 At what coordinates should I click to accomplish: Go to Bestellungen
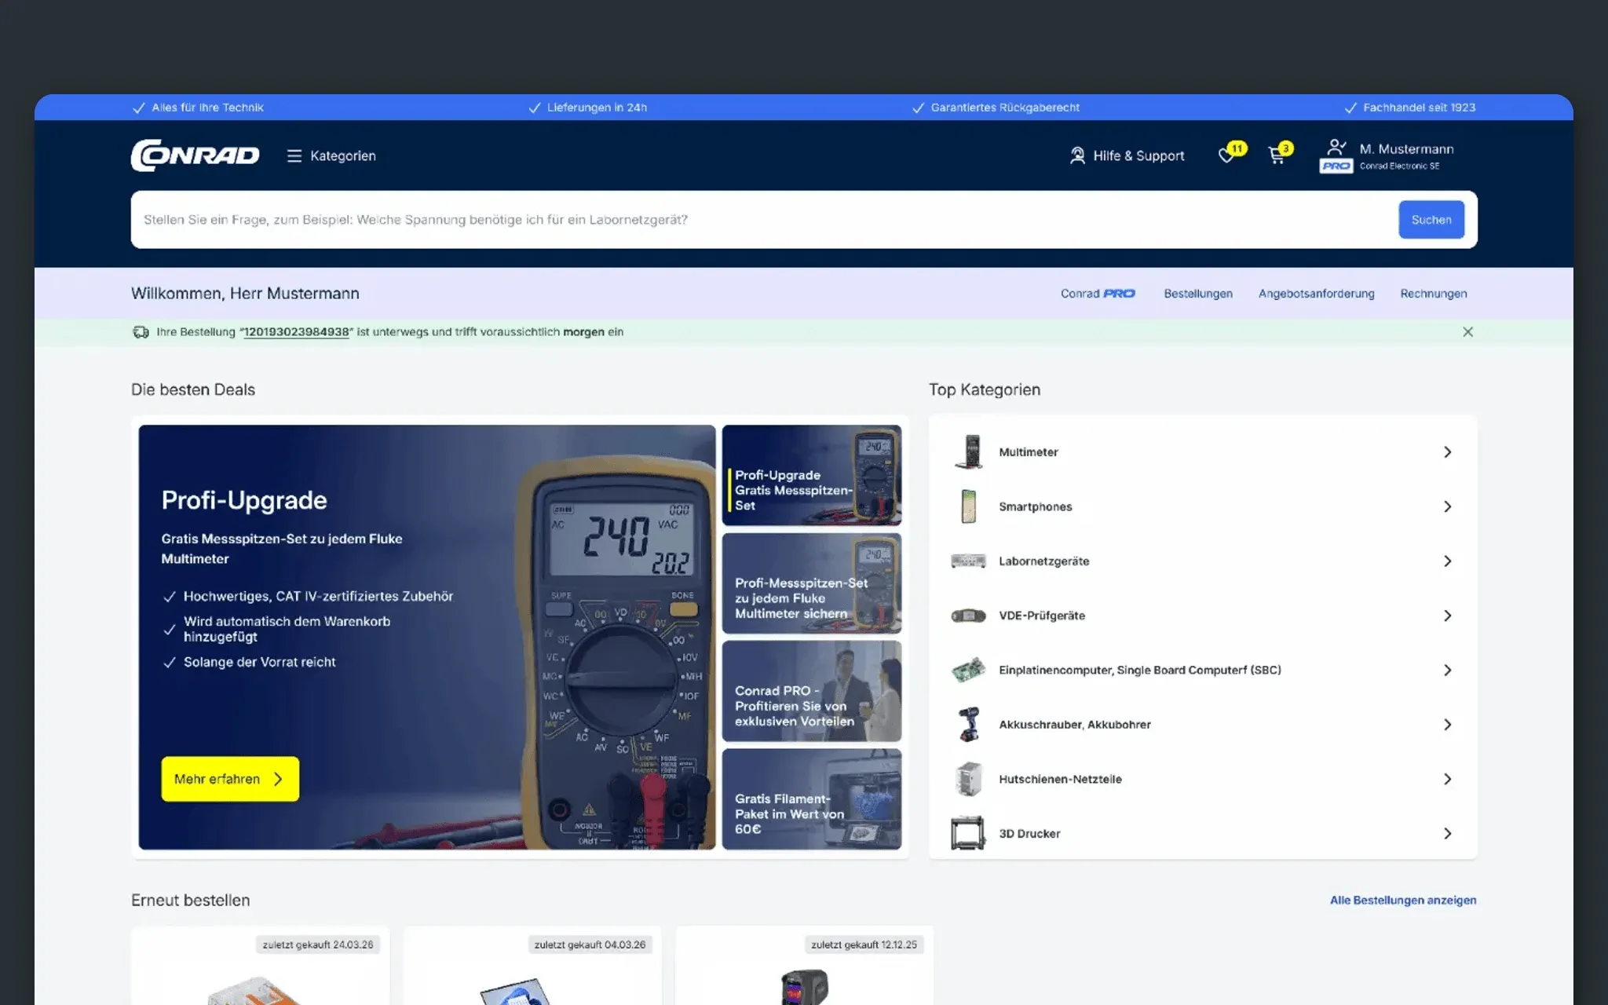pyautogui.click(x=1198, y=294)
